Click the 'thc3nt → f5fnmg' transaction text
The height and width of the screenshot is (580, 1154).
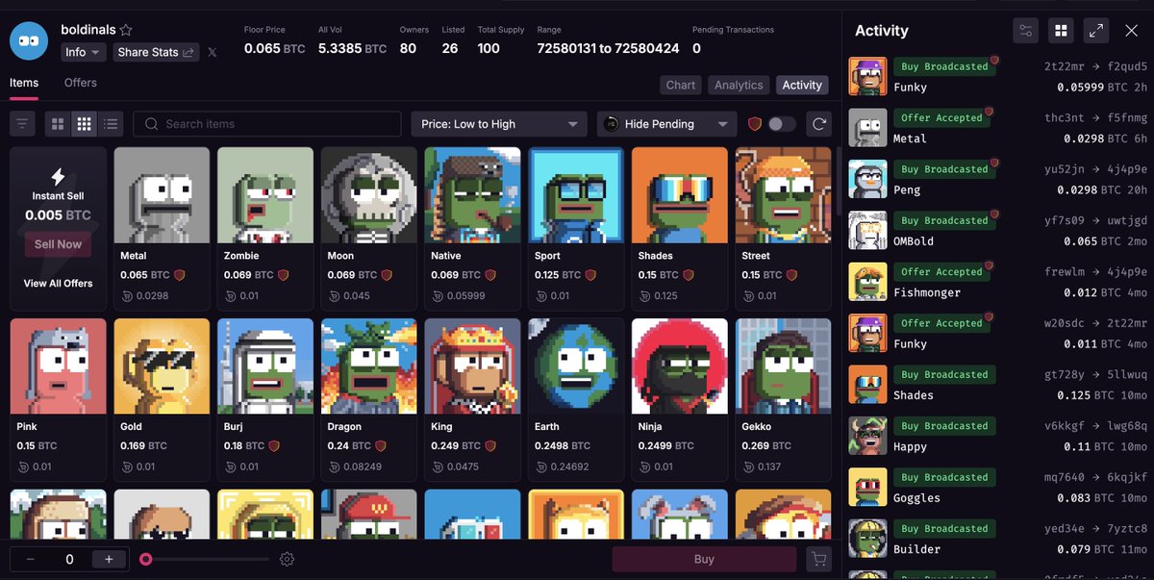1096,118
